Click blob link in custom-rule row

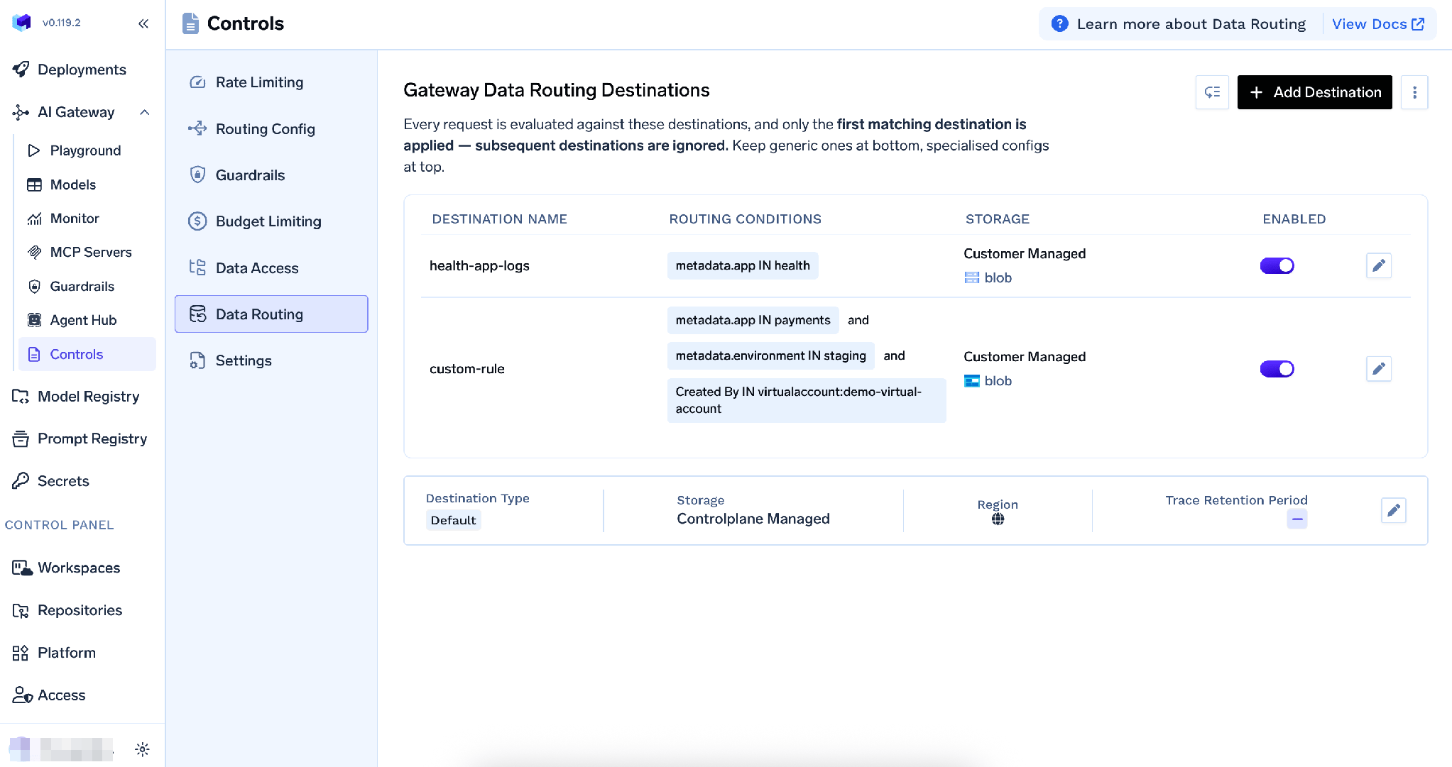pos(998,381)
